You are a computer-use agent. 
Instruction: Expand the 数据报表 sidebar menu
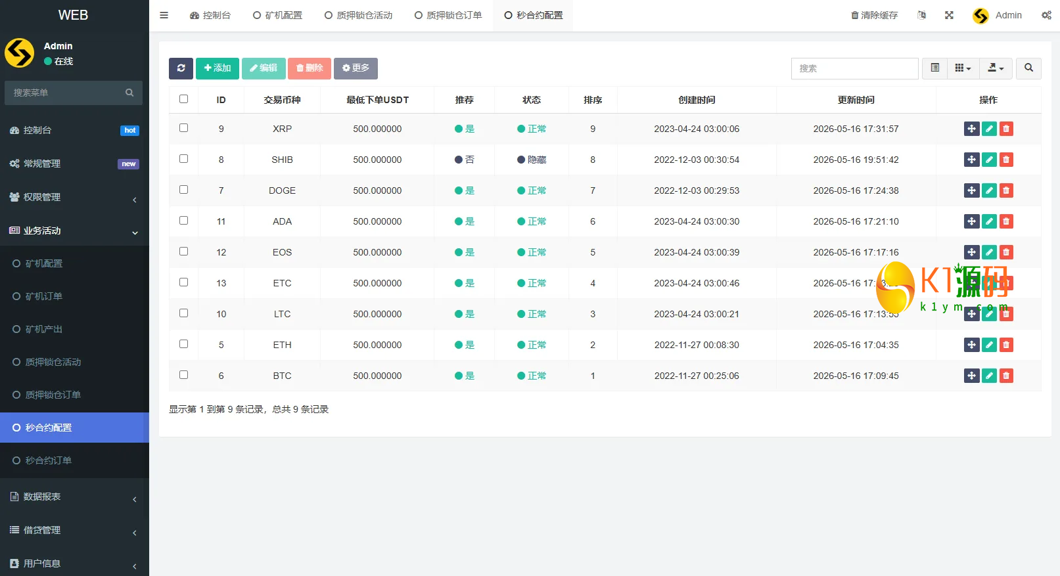(74, 497)
